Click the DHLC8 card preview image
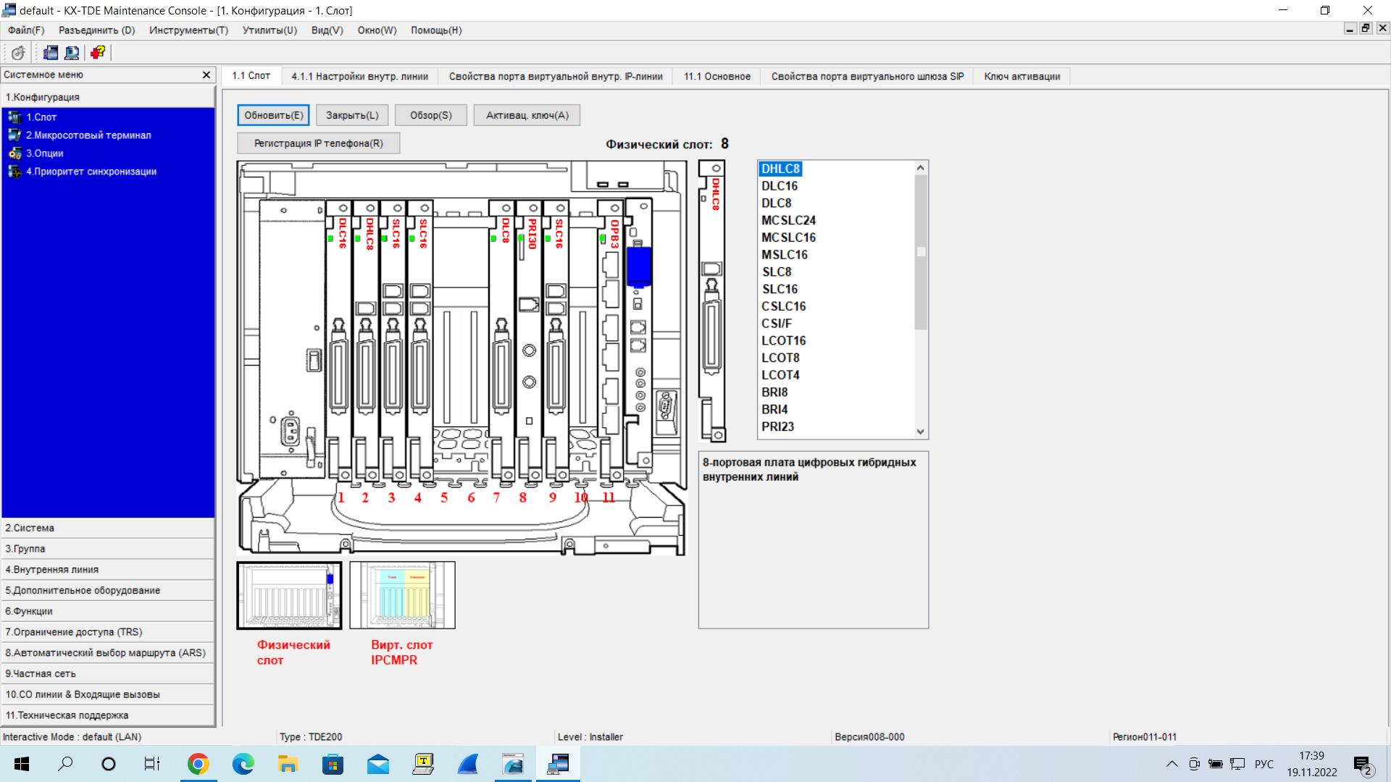Image resolution: width=1391 pixels, height=782 pixels. pos(712,301)
